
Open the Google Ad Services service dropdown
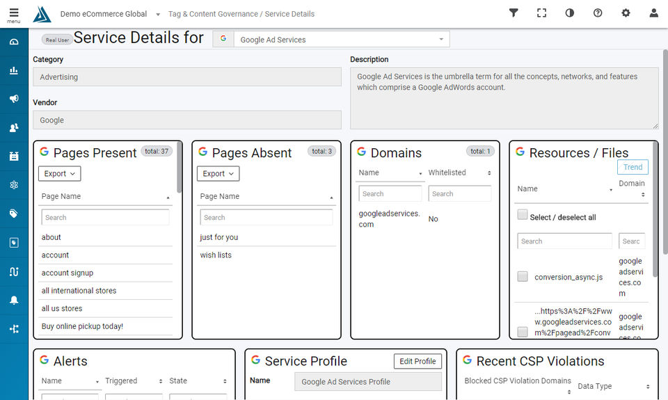click(x=341, y=40)
